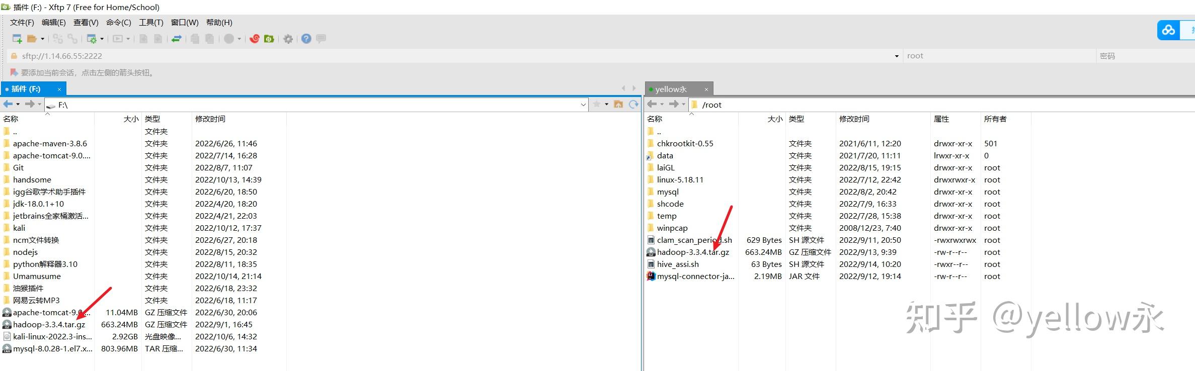This screenshot has height=371, width=1195.
Task: Expand the grey globe dropdown arrow
Action: coord(239,39)
